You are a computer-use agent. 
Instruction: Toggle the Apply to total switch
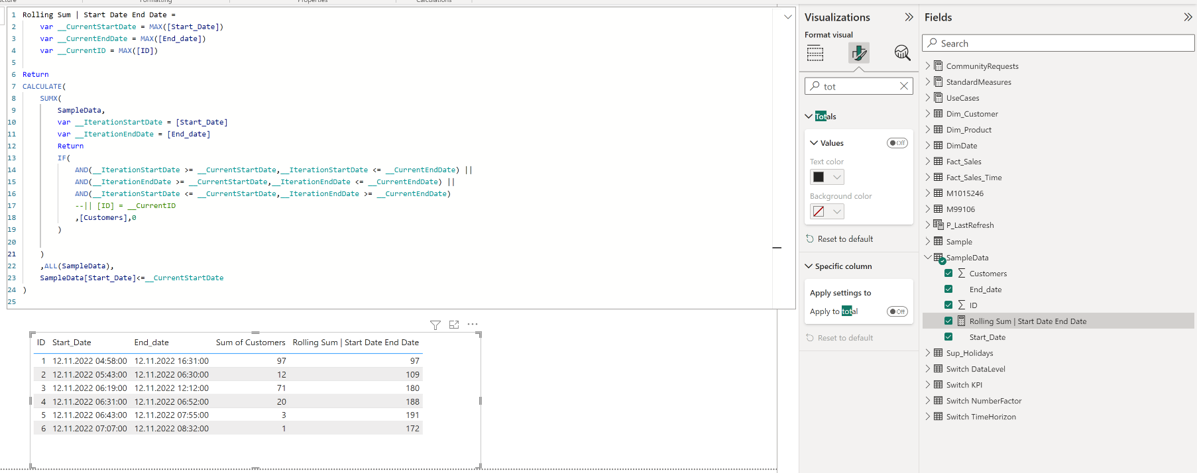(x=897, y=311)
